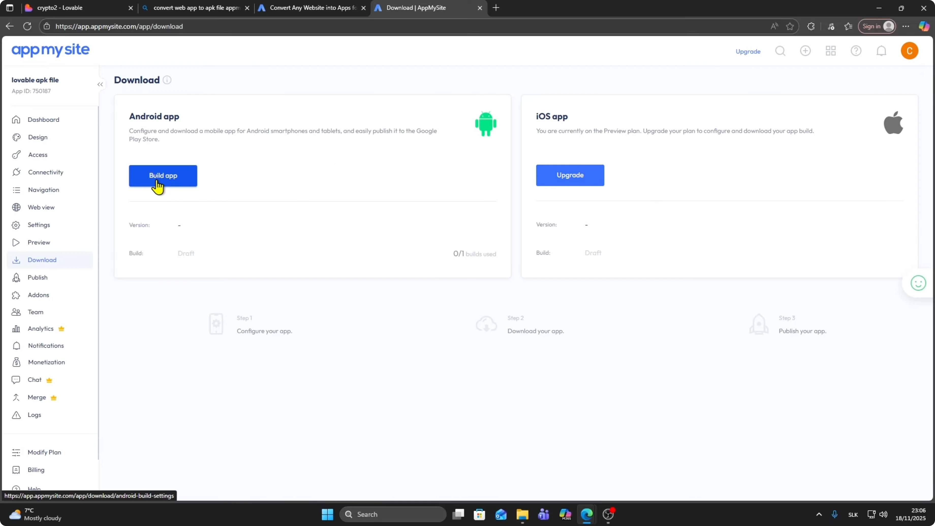
Task: Open Team in the sidebar
Action: pos(50,312)
